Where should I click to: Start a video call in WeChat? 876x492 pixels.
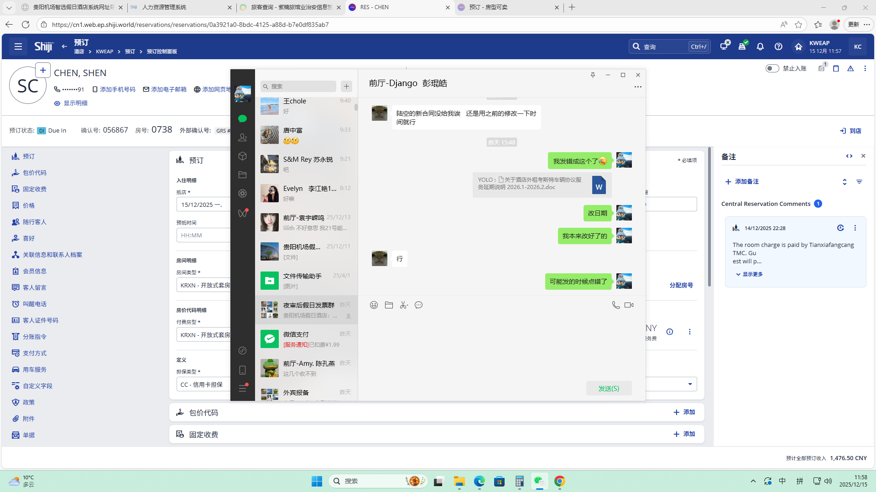point(629,305)
